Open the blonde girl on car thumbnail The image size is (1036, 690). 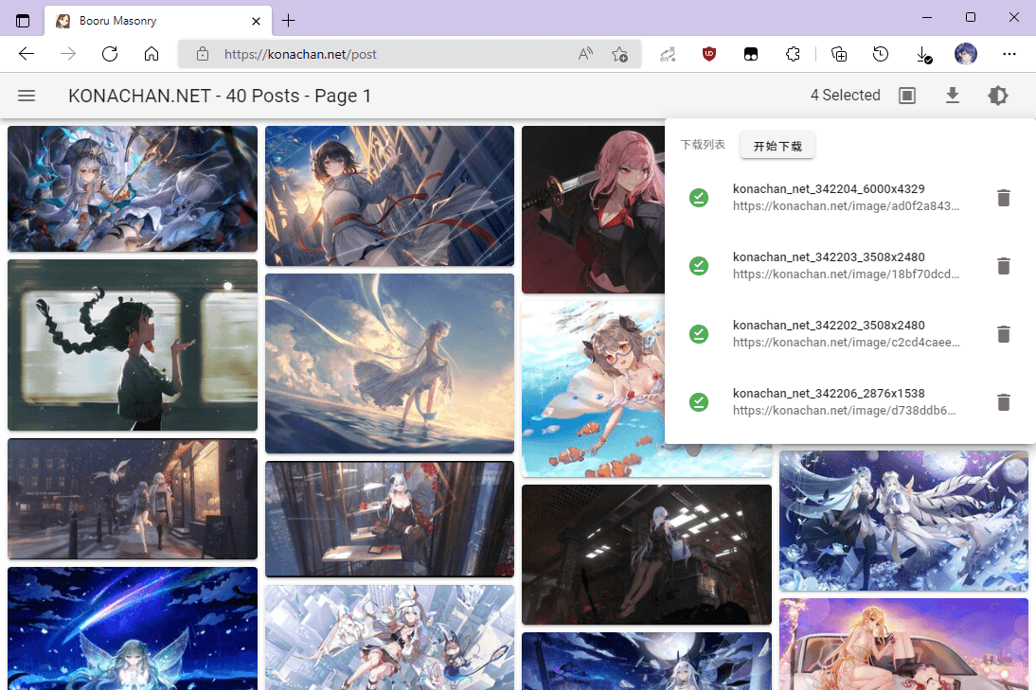coord(903,645)
